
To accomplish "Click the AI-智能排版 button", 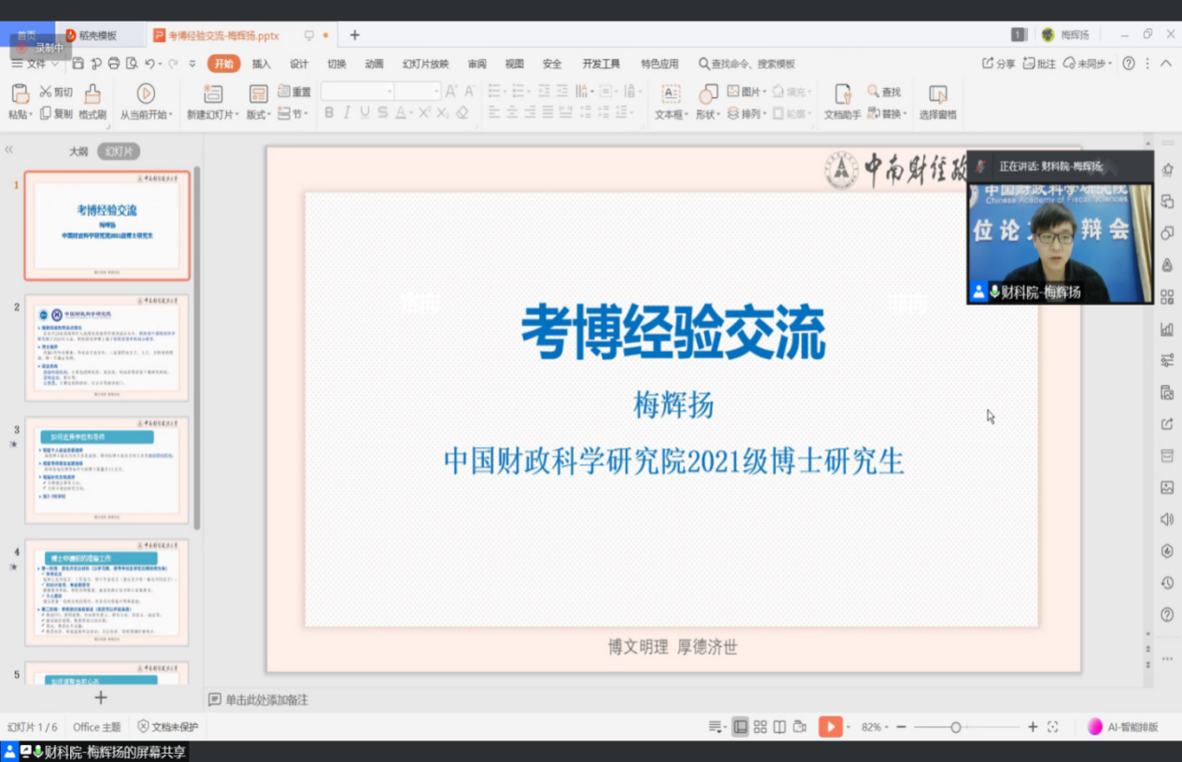I will click(x=1123, y=727).
